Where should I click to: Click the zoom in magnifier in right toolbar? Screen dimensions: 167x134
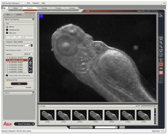(161, 42)
